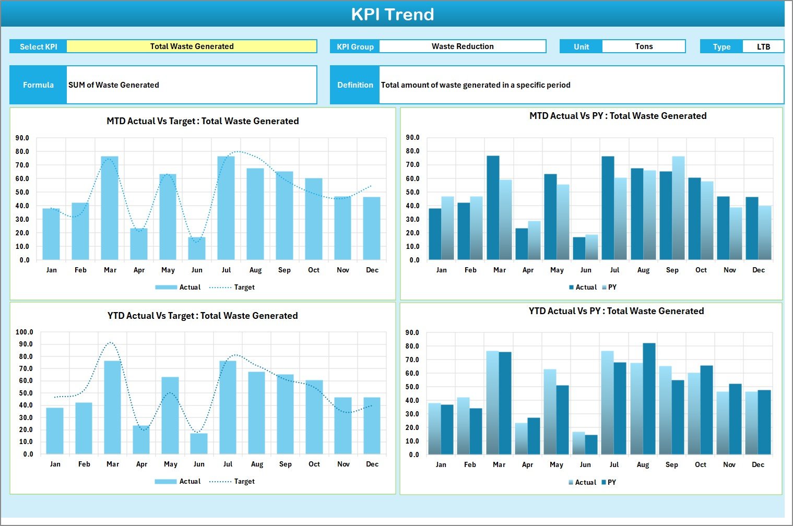Viewport: 793px width, 526px height.
Task: Edit the Definition description field
Action: (579, 85)
